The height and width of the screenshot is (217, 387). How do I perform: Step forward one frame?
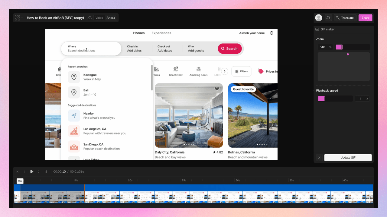tap(39, 171)
